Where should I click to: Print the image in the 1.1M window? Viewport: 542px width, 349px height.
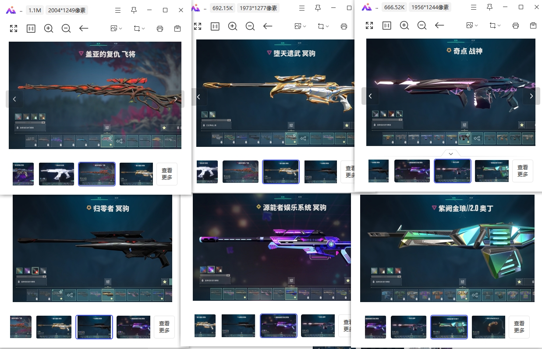(160, 28)
